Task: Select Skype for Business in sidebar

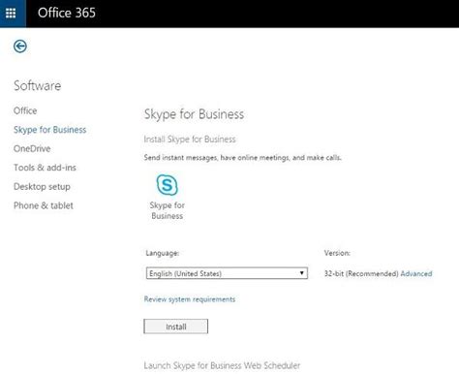Action: click(49, 130)
